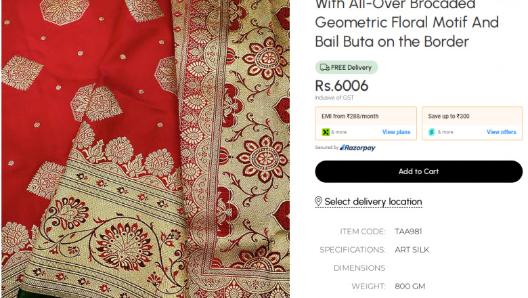
Task: Click the Inclusive of GST note
Action: [334, 98]
